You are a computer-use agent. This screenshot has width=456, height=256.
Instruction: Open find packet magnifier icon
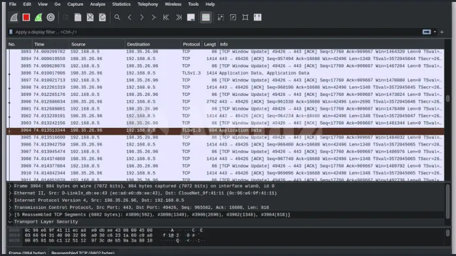point(117,18)
